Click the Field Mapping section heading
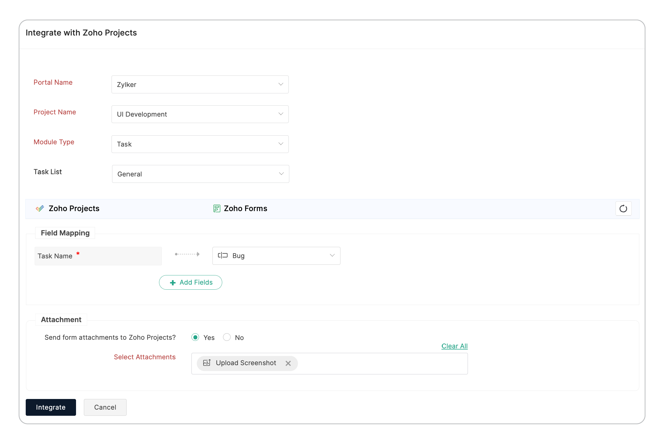 pos(65,233)
